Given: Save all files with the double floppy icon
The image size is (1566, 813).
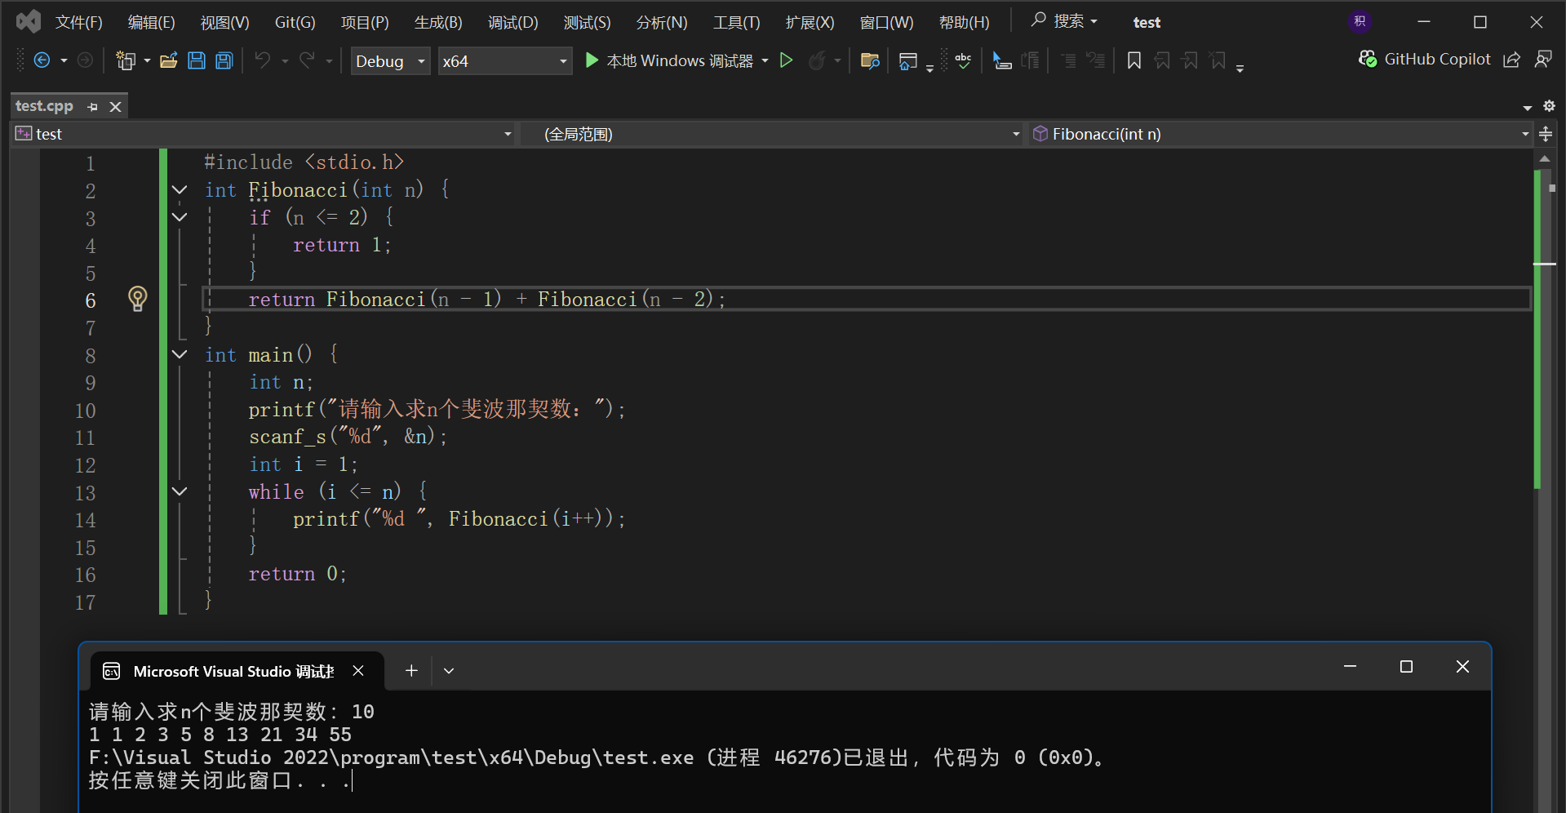Looking at the screenshot, I should pyautogui.click(x=224, y=60).
